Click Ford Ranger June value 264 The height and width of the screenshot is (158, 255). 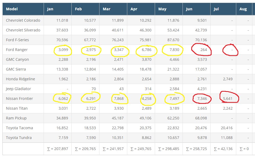(204, 50)
